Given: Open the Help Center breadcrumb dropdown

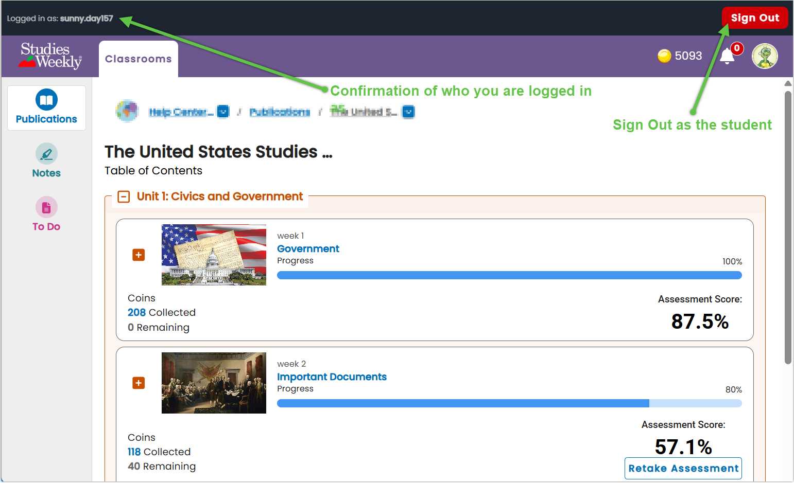Looking at the screenshot, I should tap(223, 112).
